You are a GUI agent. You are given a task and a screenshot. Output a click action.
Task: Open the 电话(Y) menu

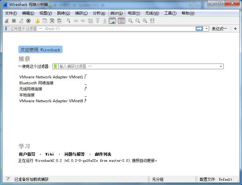tap(134, 13)
